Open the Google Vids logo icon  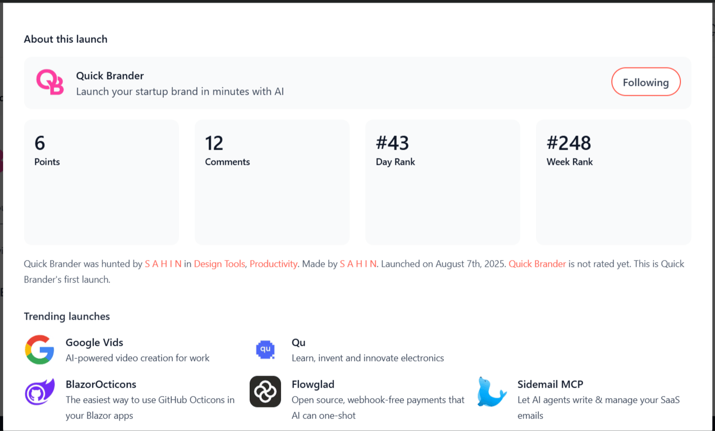click(x=40, y=350)
